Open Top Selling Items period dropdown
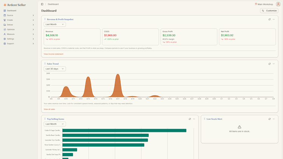 (55, 124)
